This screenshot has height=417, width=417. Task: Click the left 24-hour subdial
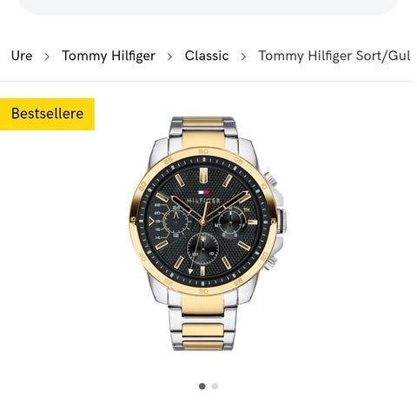pos(176,222)
